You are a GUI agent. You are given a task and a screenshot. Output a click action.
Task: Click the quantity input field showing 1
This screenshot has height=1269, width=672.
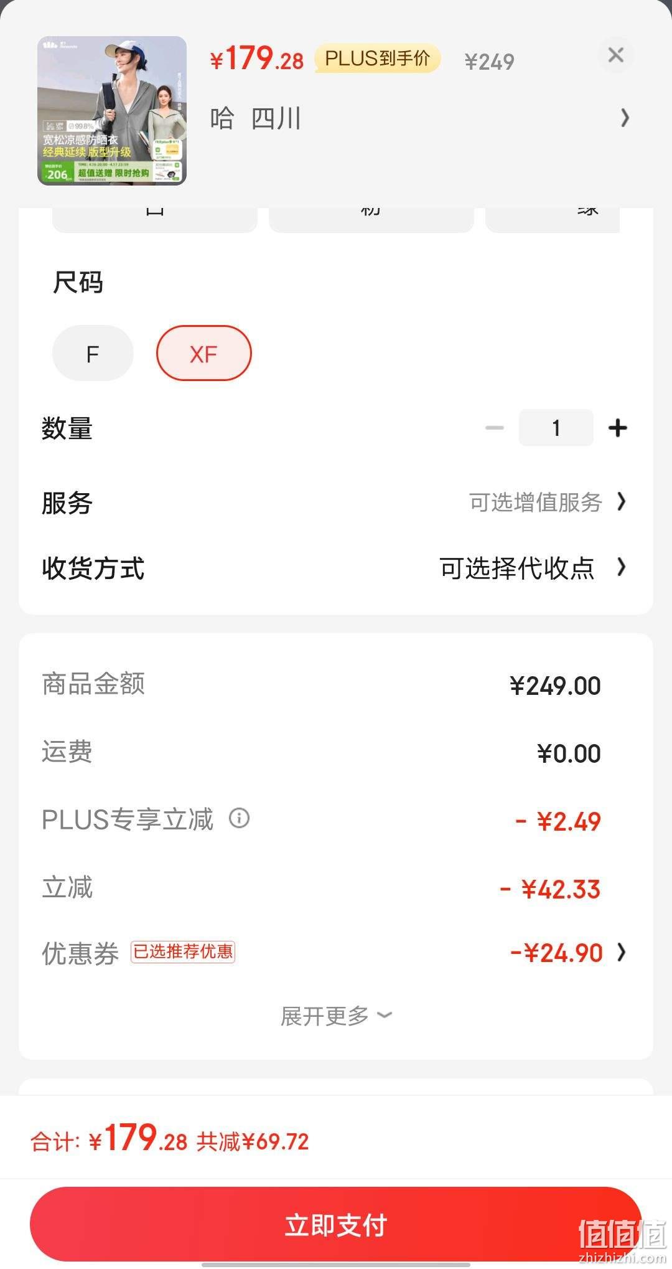(x=556, y=428)
